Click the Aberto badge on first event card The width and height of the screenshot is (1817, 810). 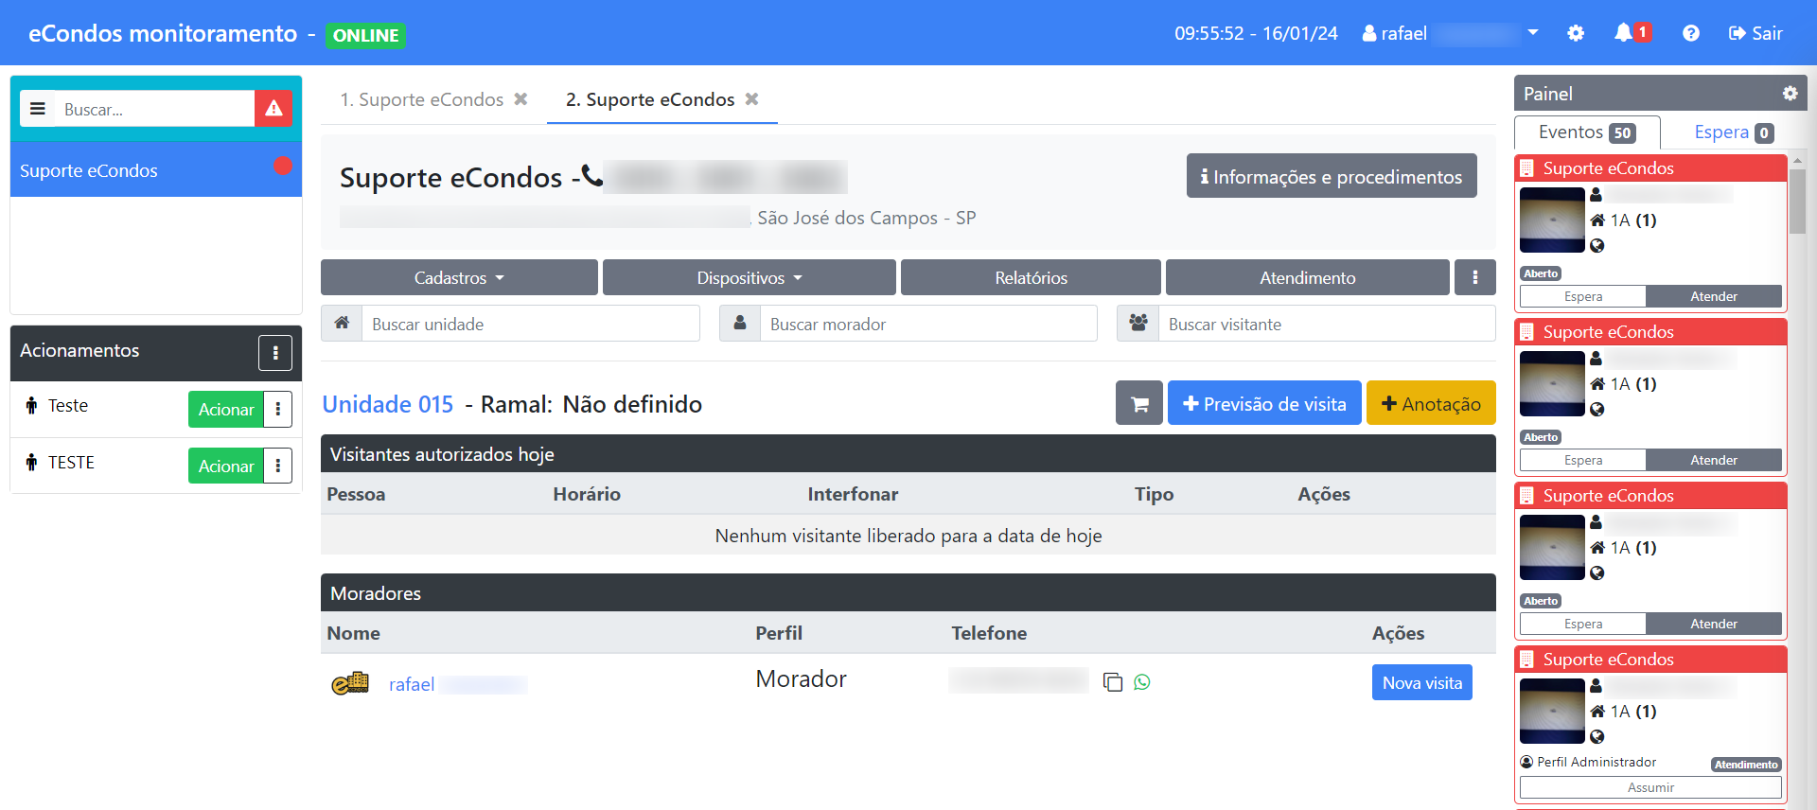point(1541,273)
